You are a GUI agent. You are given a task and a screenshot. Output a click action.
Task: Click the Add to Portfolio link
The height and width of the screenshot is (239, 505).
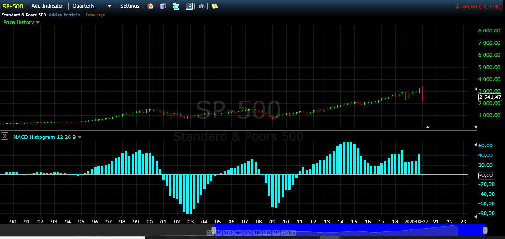click(x=65, y=15)
